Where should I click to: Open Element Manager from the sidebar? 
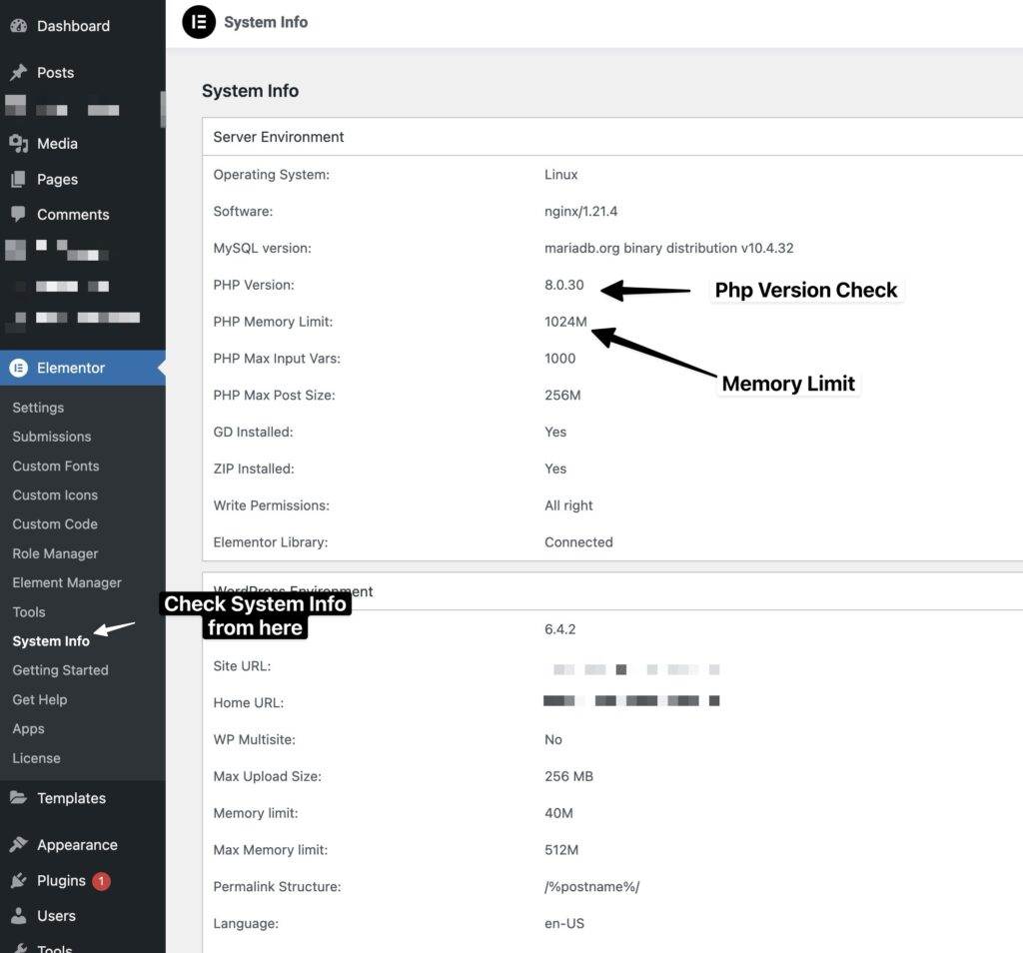click(67, 582)
